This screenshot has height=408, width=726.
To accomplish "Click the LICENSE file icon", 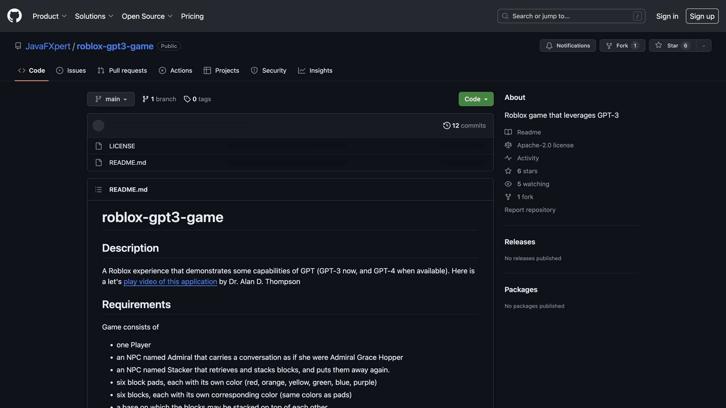I will pyautogui.click(x=99, y=146).
